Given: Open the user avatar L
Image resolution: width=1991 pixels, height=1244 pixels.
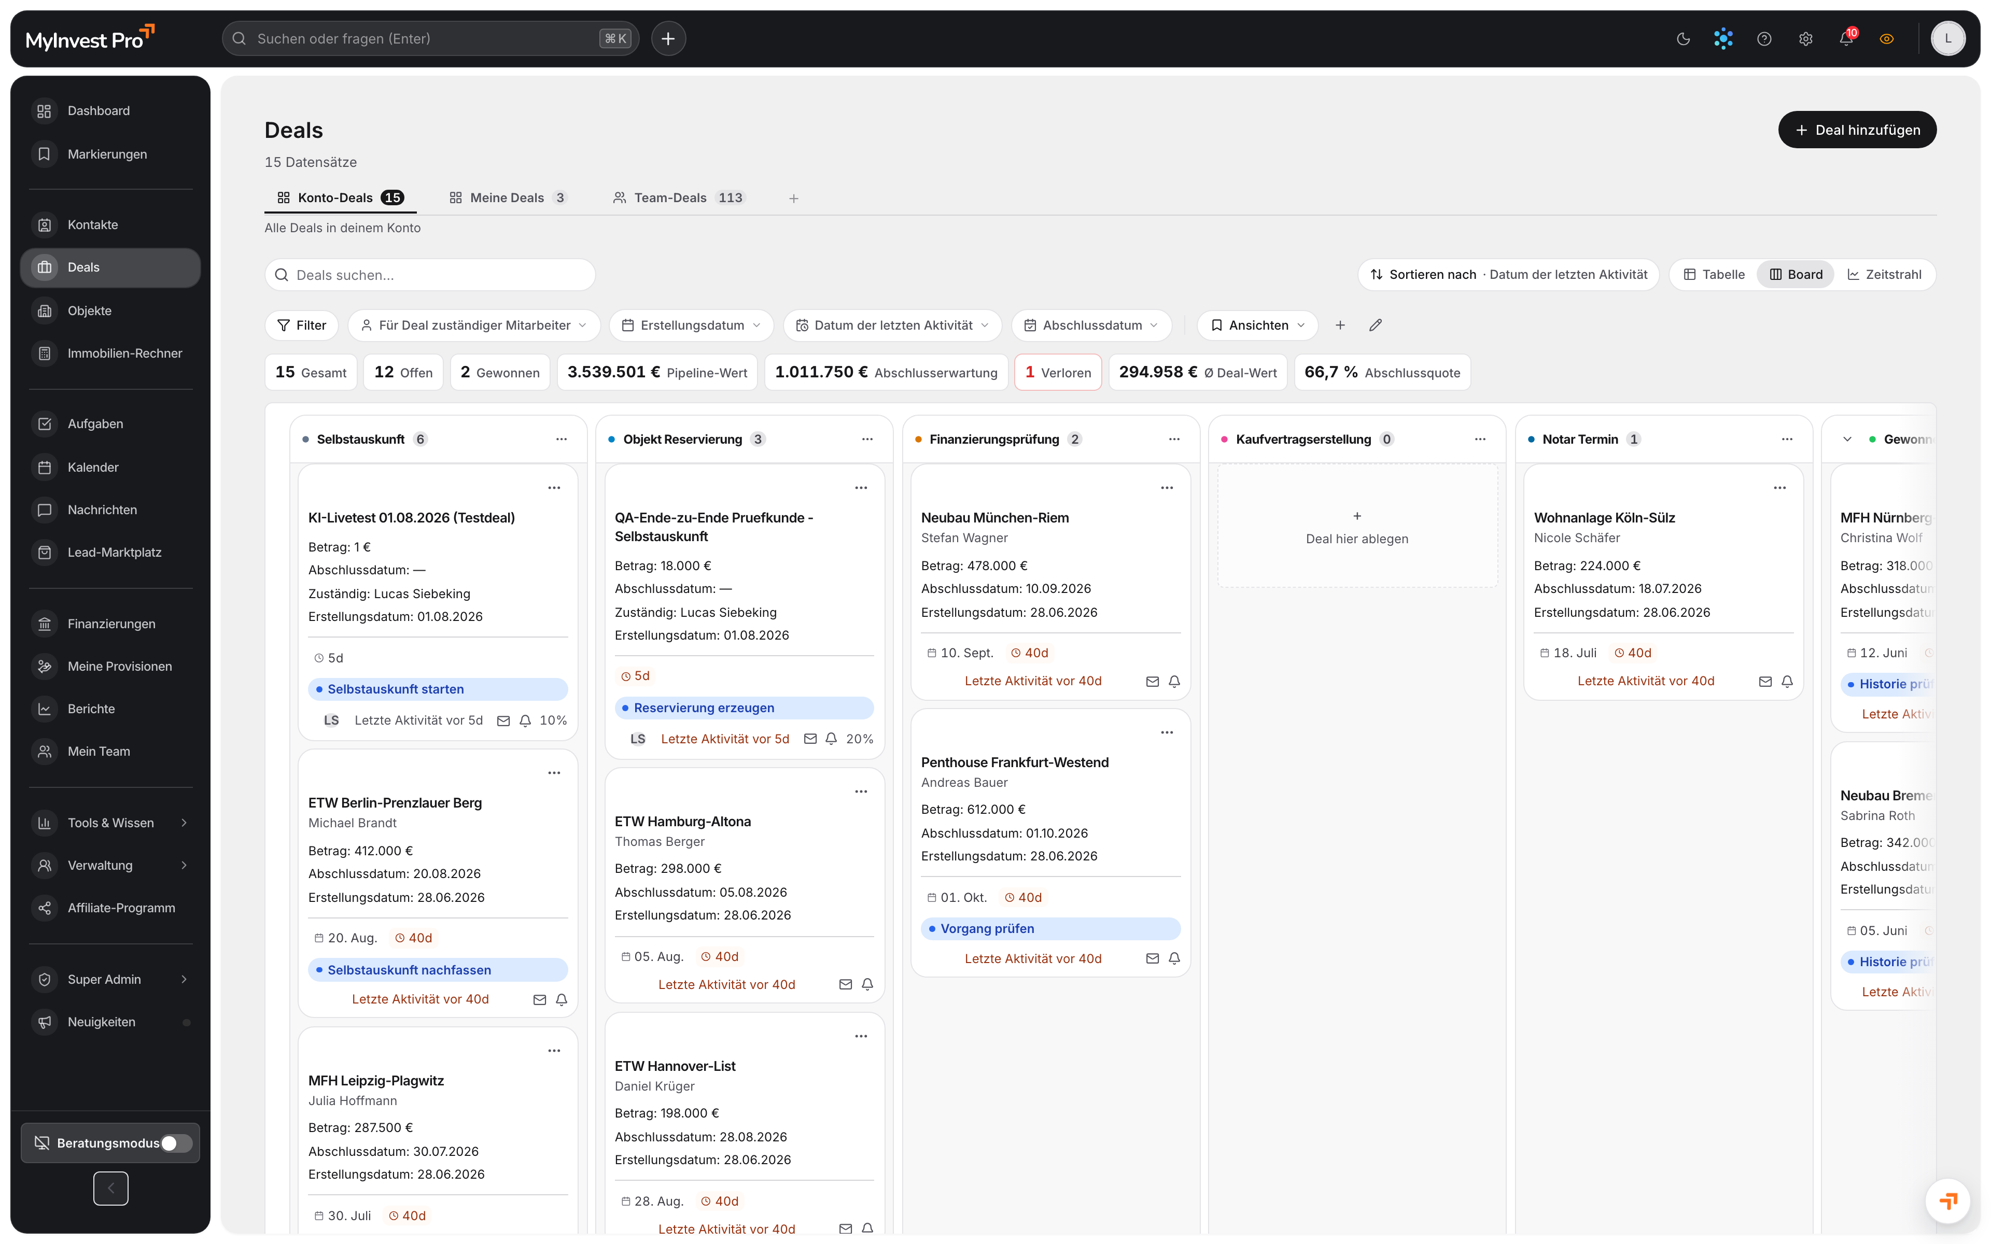Looking at the screenshot, I should pyautogui.click(x=1947, y=39).
